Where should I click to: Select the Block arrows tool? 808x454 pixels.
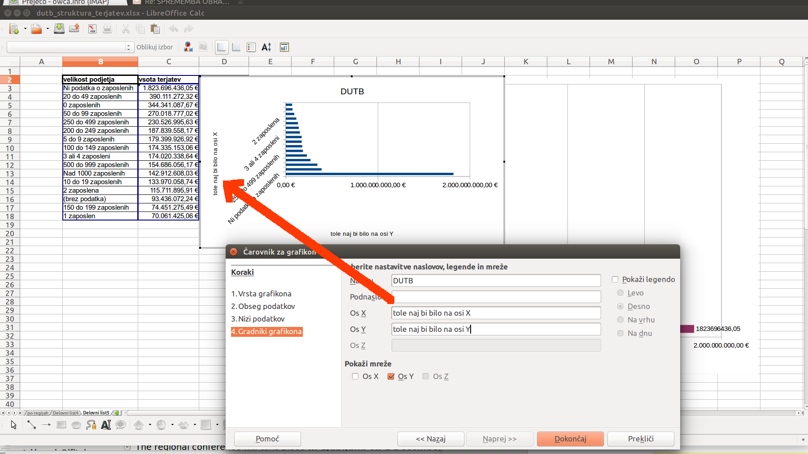183,425
